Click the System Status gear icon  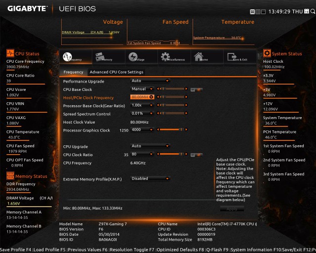pos(267,53)
